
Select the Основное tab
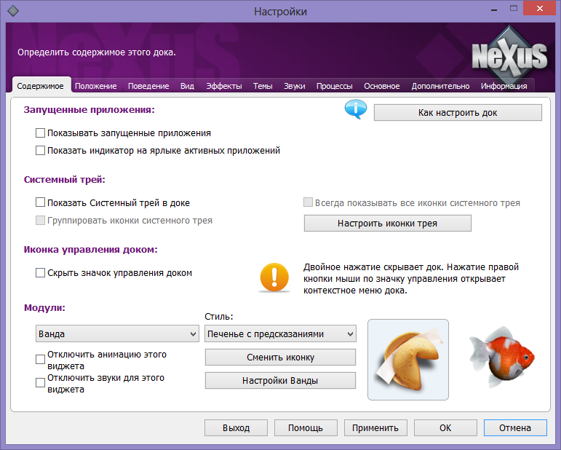382,86
